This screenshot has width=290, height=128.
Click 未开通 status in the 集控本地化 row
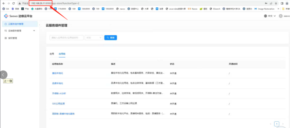(173, 73)
